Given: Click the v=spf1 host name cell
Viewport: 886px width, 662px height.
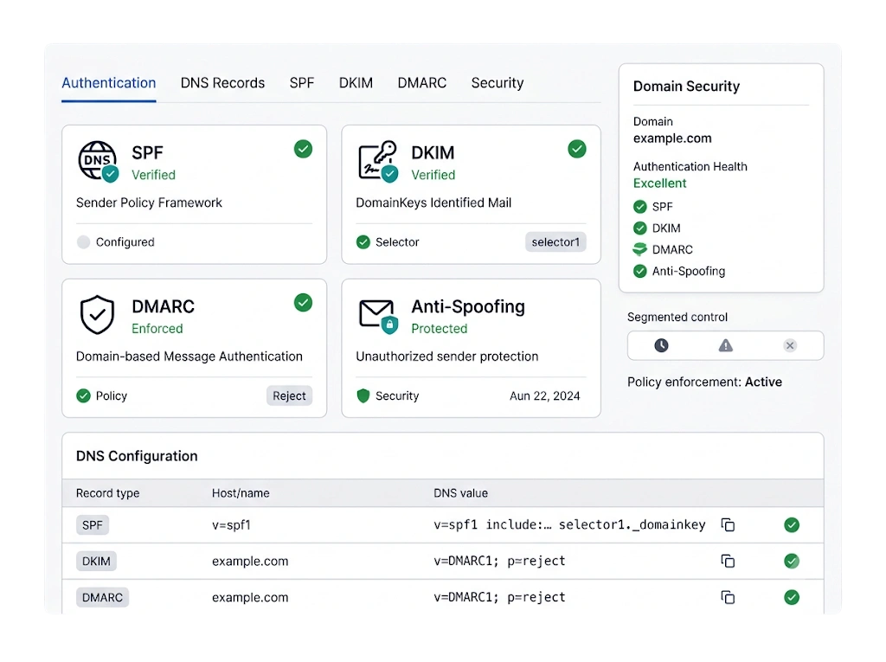Looking at the screenshot, I should pyautogui.click(x=231, y=524).
